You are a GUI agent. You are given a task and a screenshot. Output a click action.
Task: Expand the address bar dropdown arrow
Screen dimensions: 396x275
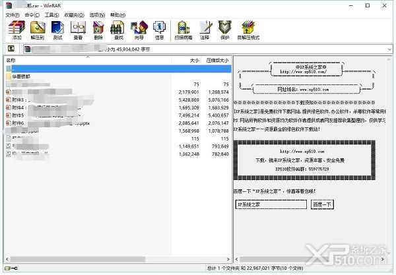[x=389, y=49]
